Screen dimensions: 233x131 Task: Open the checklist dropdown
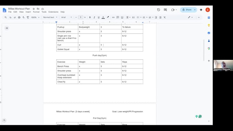139,17
